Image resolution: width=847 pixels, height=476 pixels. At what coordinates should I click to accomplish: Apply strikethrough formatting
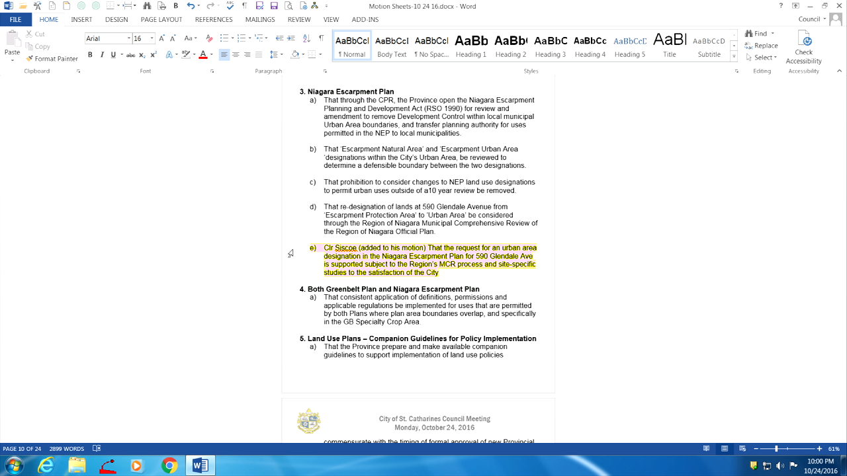pos(130,55)
